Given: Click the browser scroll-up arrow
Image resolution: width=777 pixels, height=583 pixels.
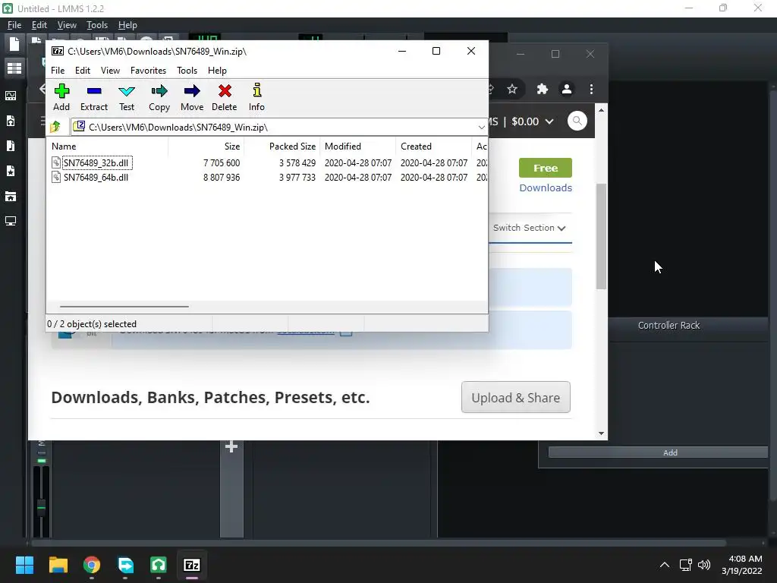Looking at the screenshot, I should tap(601, 110).
